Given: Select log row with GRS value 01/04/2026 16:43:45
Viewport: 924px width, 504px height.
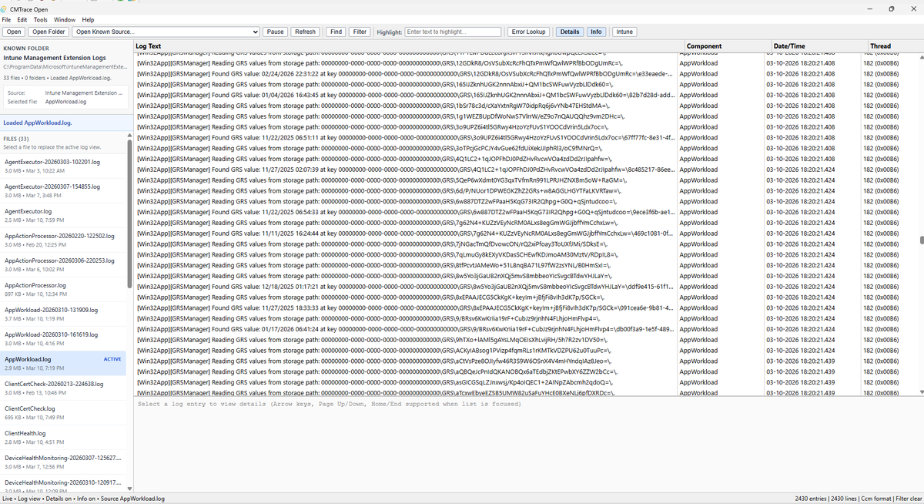Looking at the screenshot, I should pos(526,95).
